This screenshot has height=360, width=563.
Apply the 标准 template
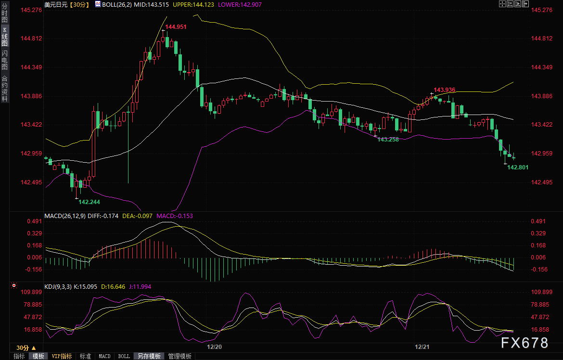(x=86, y=356)
